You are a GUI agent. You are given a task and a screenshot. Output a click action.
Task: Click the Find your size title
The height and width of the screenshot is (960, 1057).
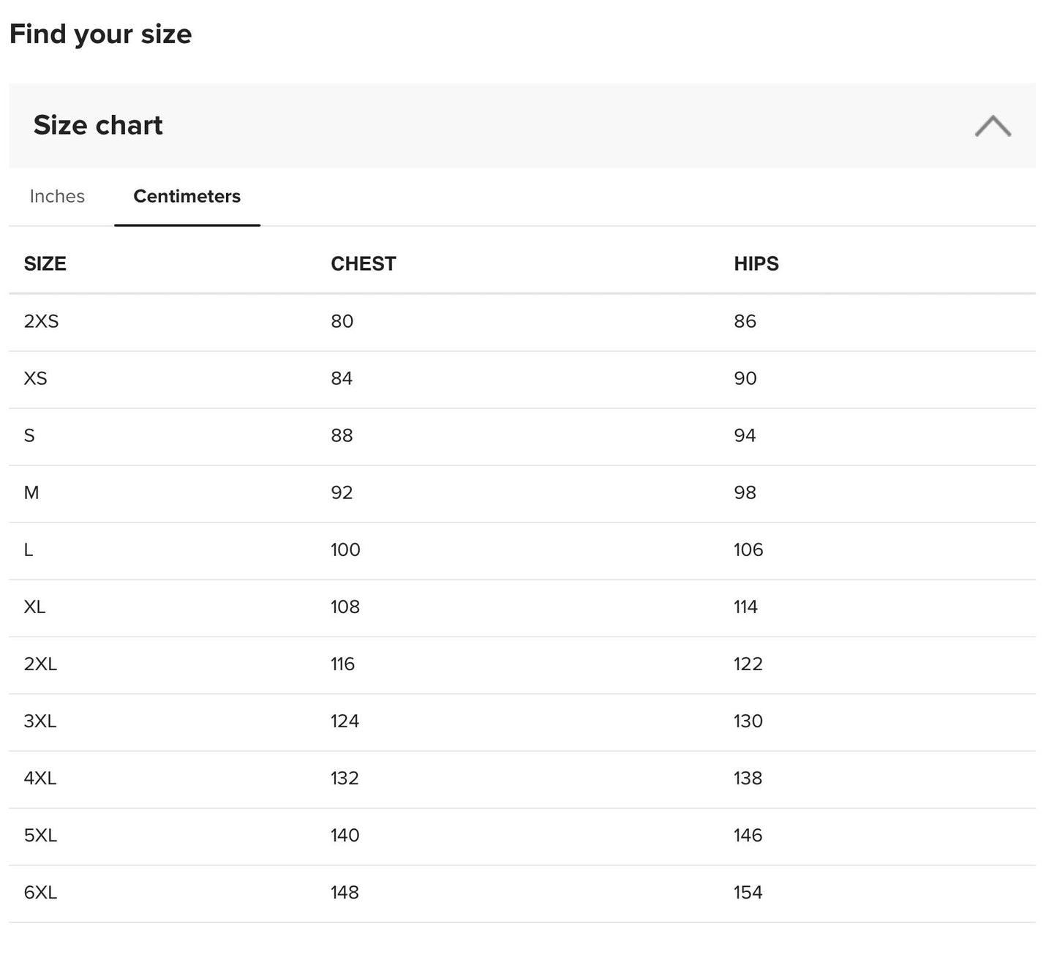click(x=100, y=34)
